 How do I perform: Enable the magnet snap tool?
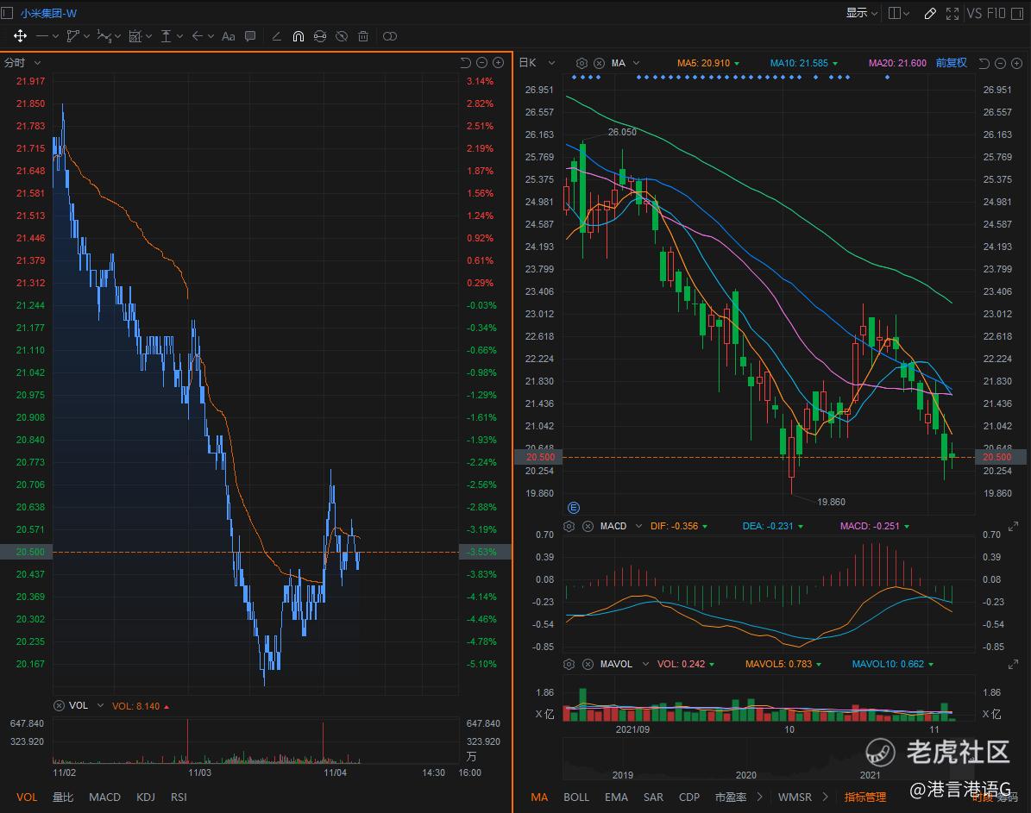298,36
